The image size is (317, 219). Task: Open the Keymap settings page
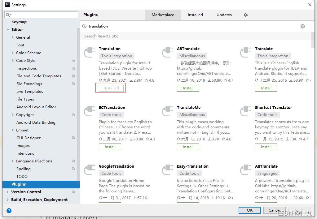19,22
